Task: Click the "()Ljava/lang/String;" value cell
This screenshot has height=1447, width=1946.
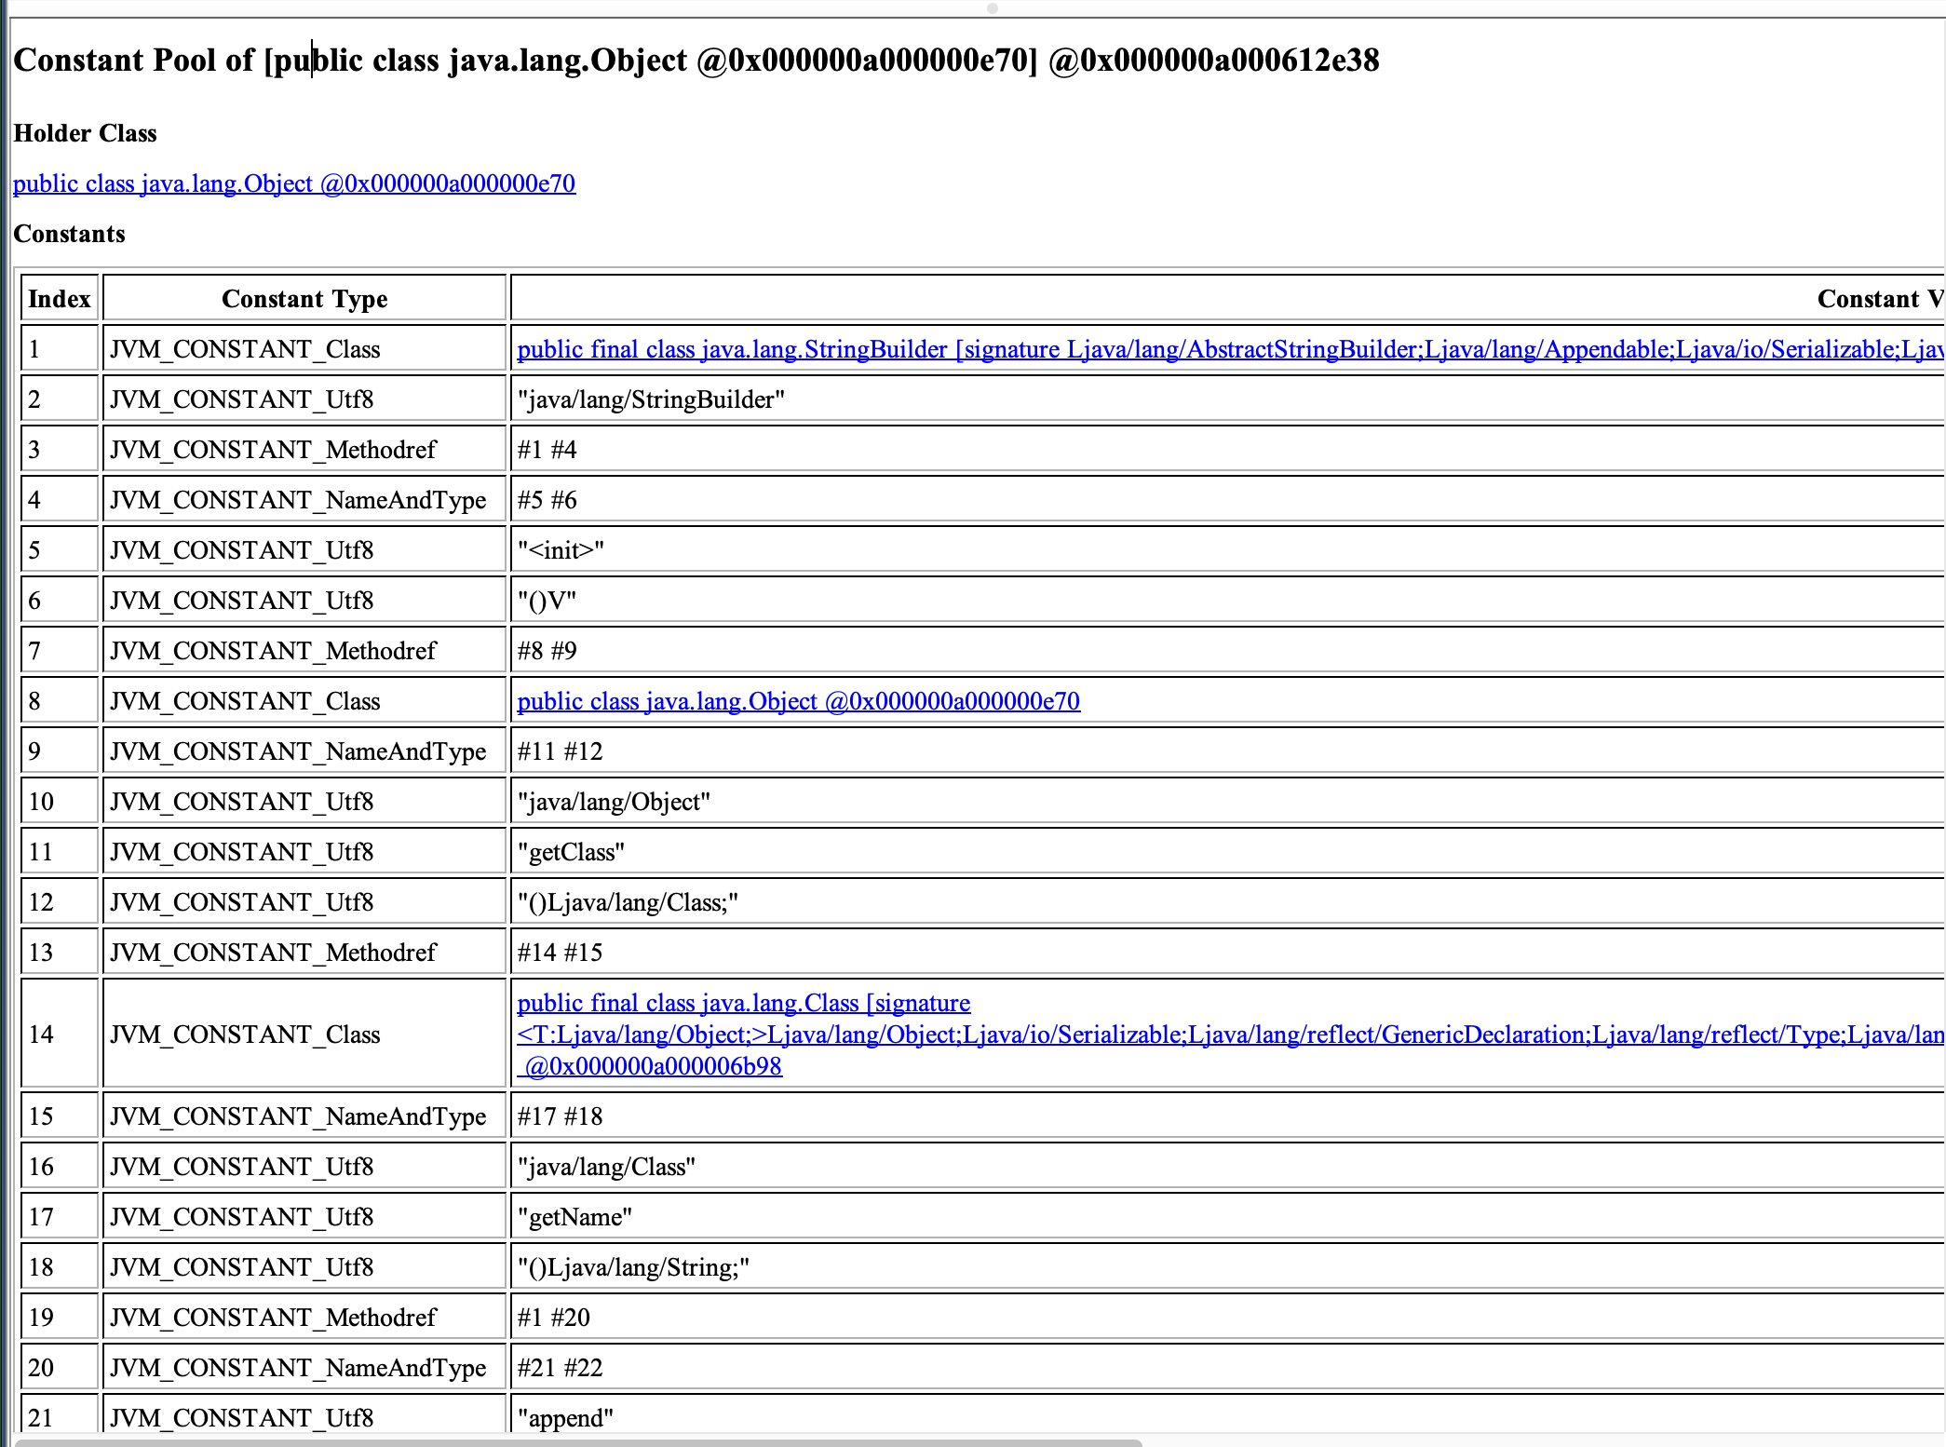Action: click(x=633, y=1267)
